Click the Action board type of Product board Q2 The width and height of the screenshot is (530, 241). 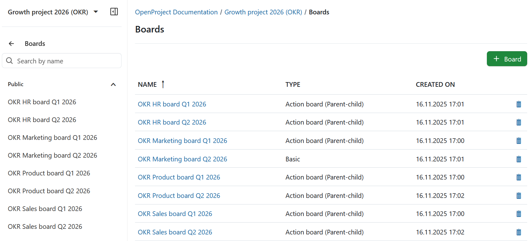point(325,196)
